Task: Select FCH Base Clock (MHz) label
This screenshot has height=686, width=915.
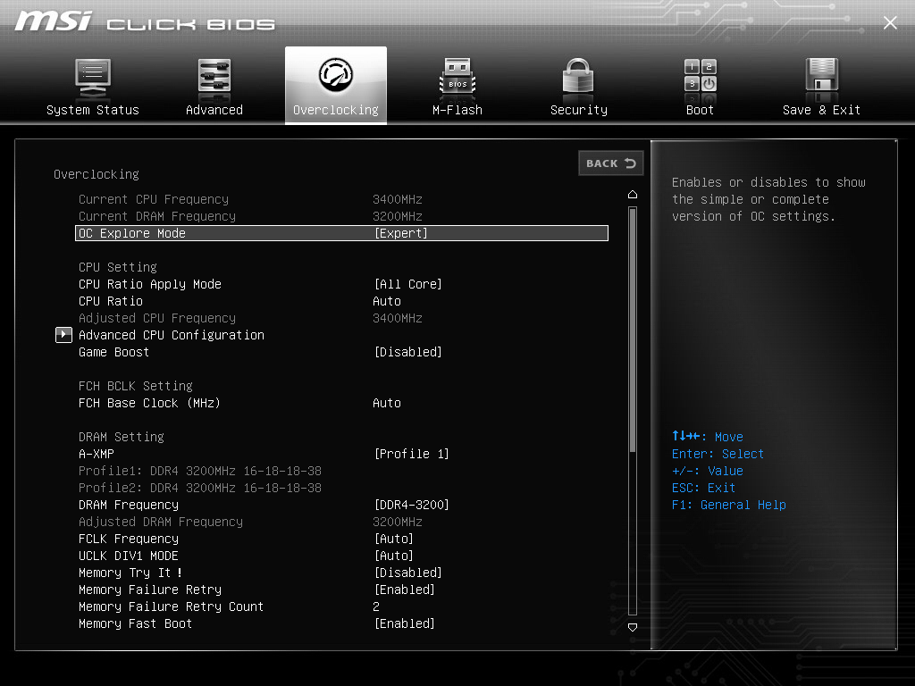Action: 149,403
